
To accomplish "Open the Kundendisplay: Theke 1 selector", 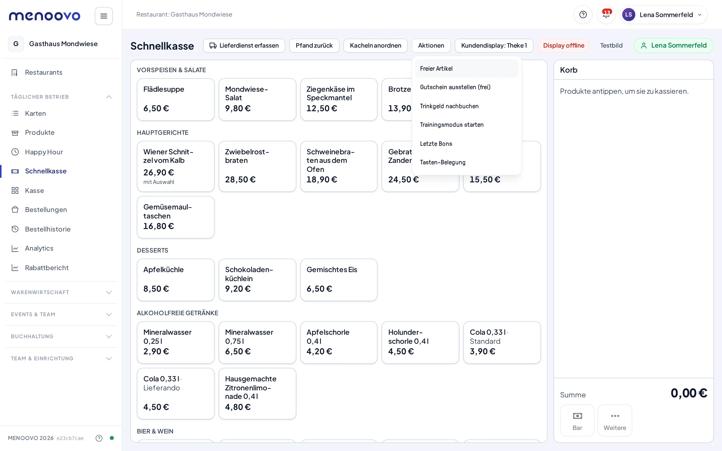I will (x=494, y=46).
